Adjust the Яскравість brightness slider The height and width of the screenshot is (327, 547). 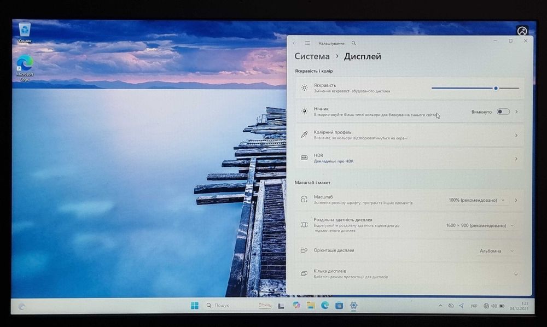click(x=475, y=88)
